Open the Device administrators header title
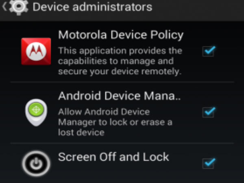 (x=92, y=7)
